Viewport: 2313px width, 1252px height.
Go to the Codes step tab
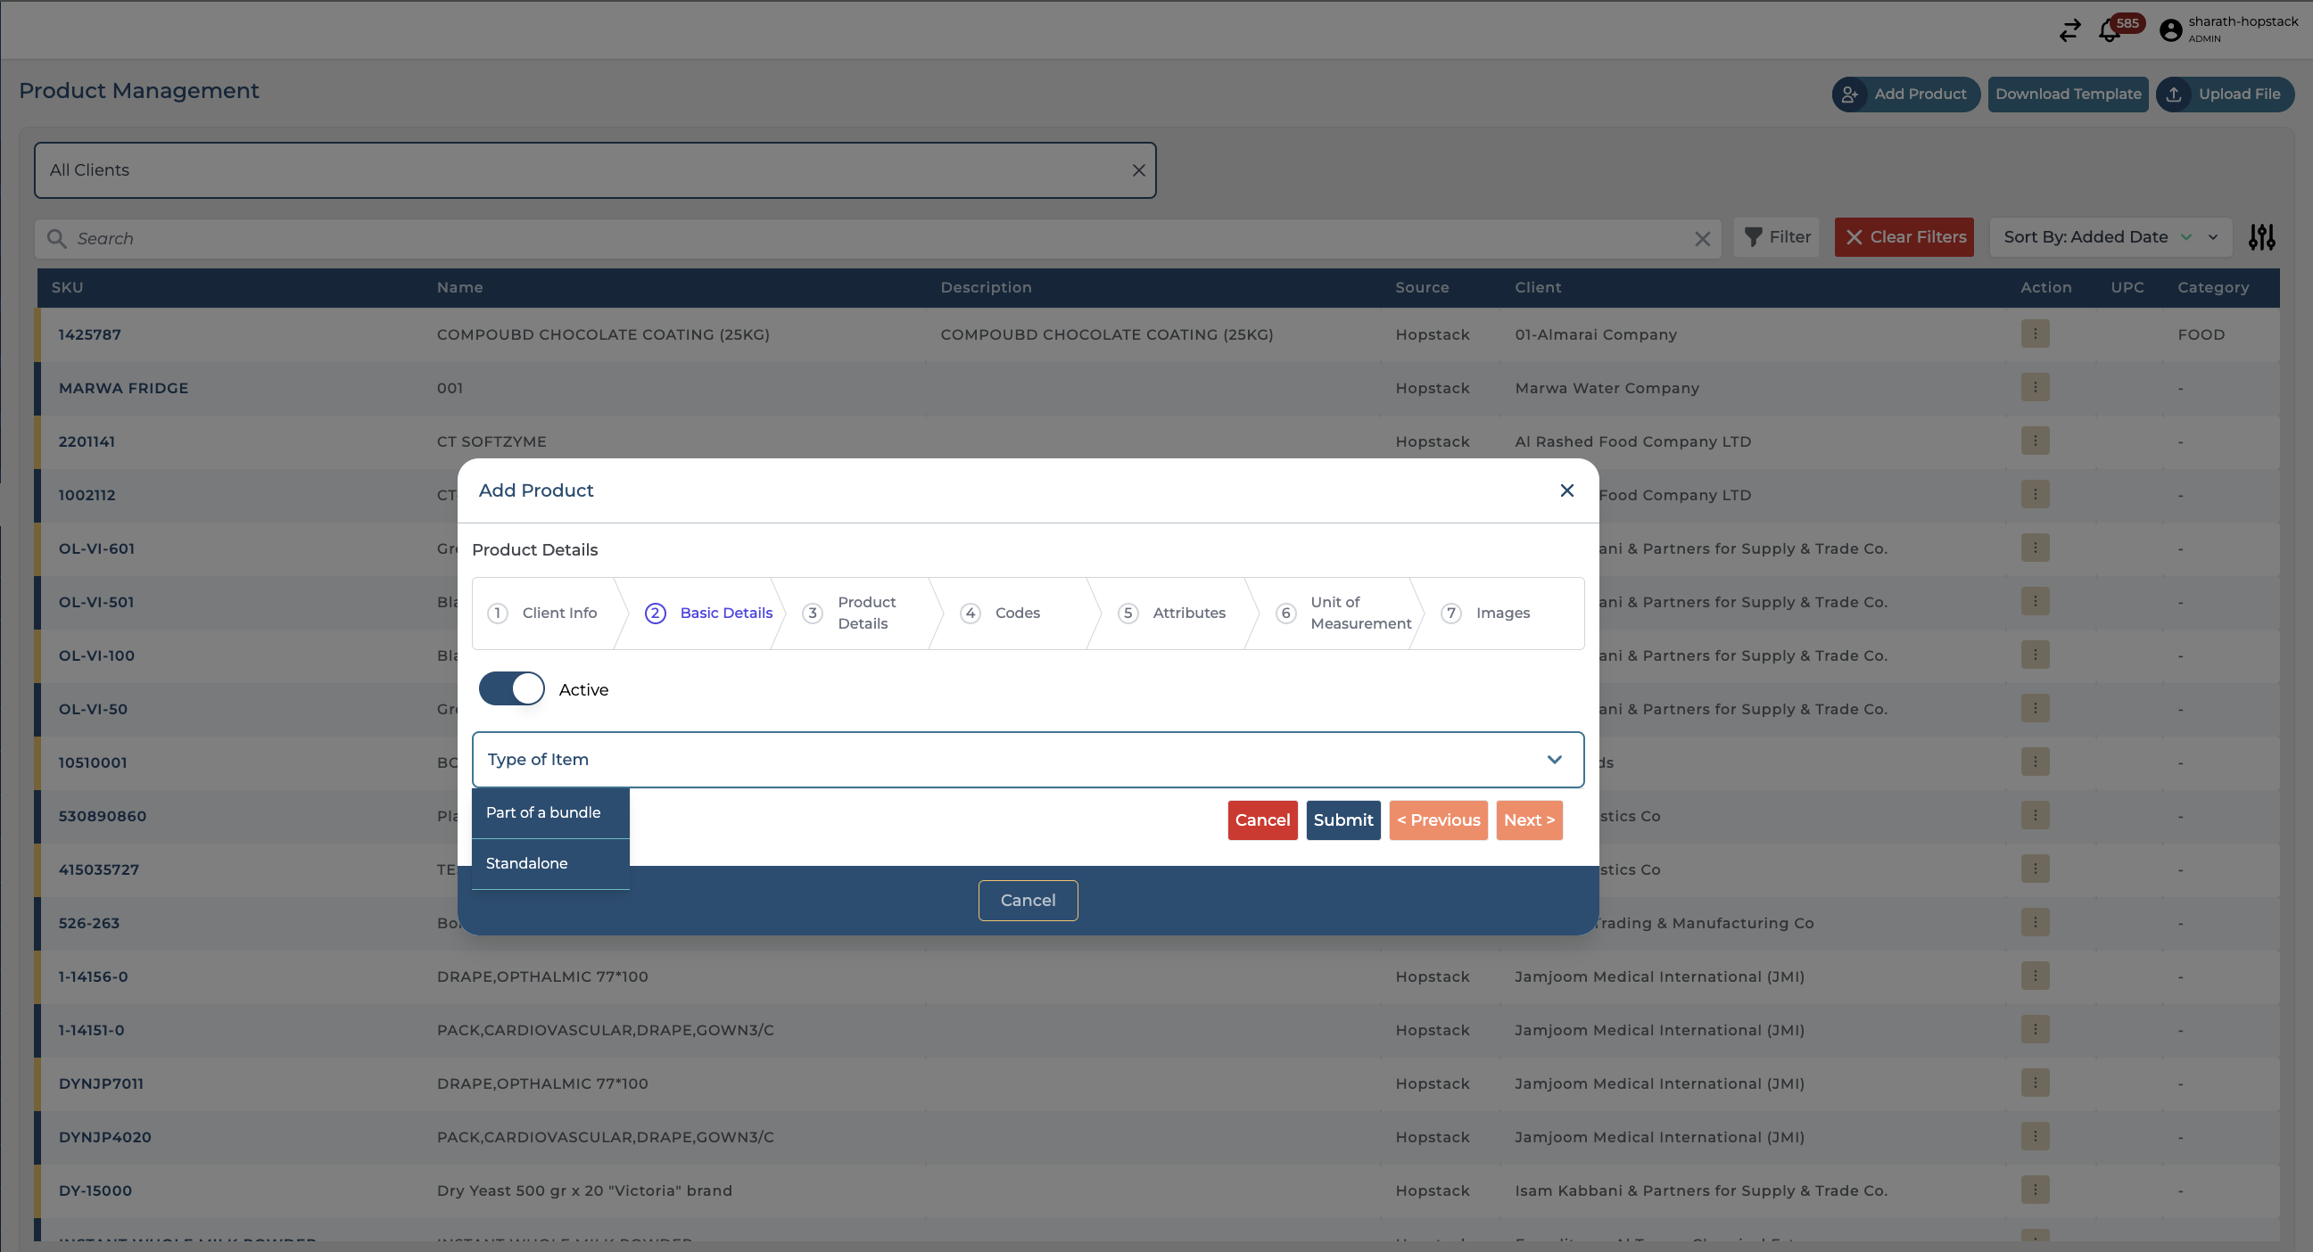click(1016, 613)
